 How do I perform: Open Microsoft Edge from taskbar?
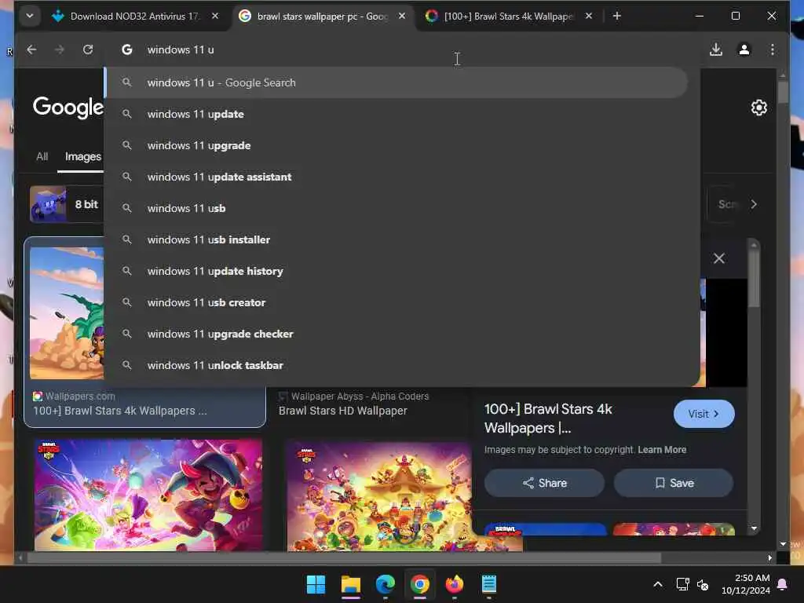pyautogui.click(x=385, y=584)
